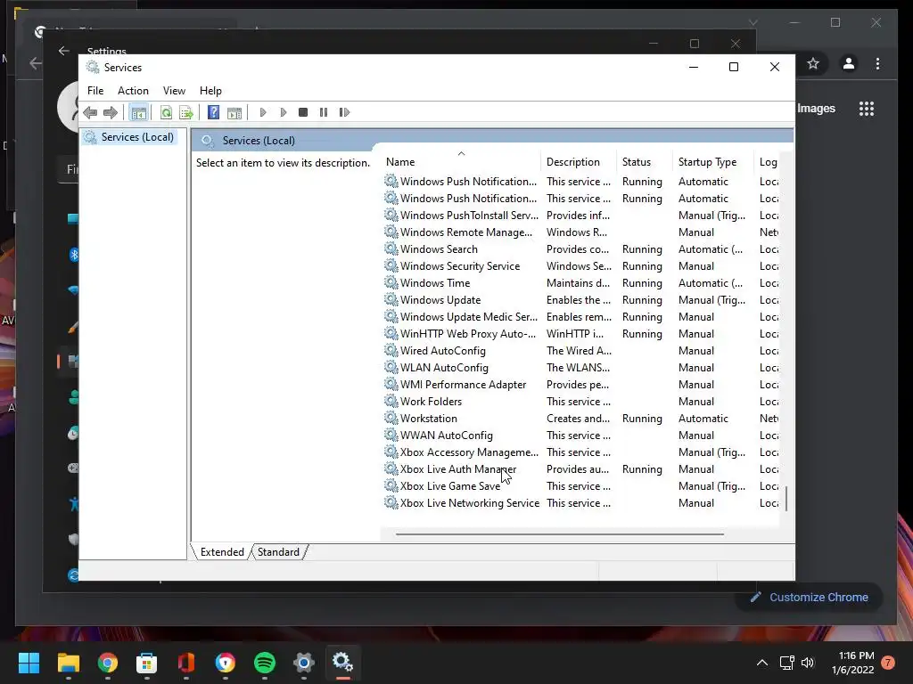Select Xbox Live Networking Service row
The width and height of the screenshot is (913, 684).
tap(580, 502)
